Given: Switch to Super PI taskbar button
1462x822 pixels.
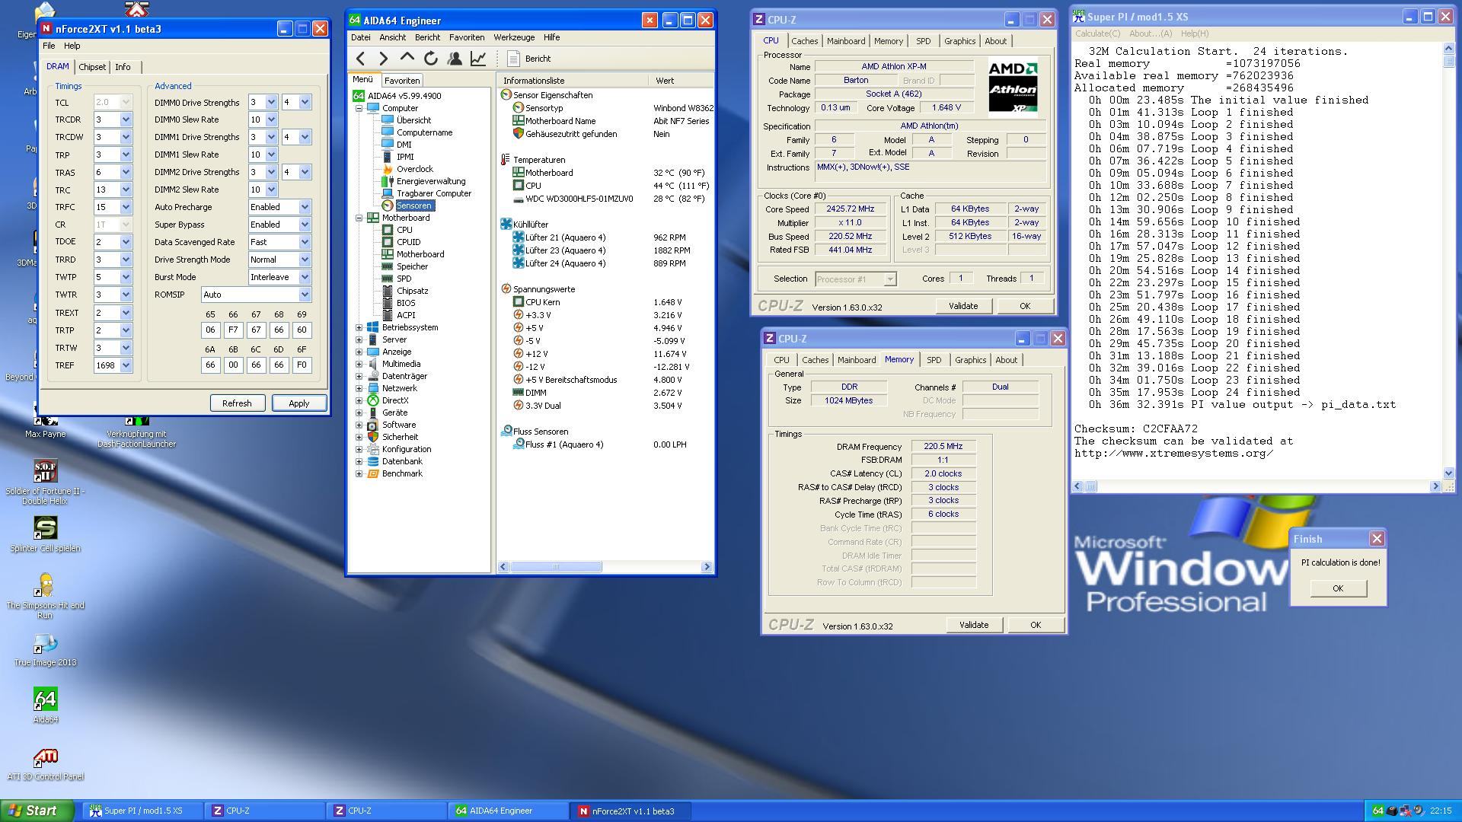Looking at the screenshot, I should (143, 811).
